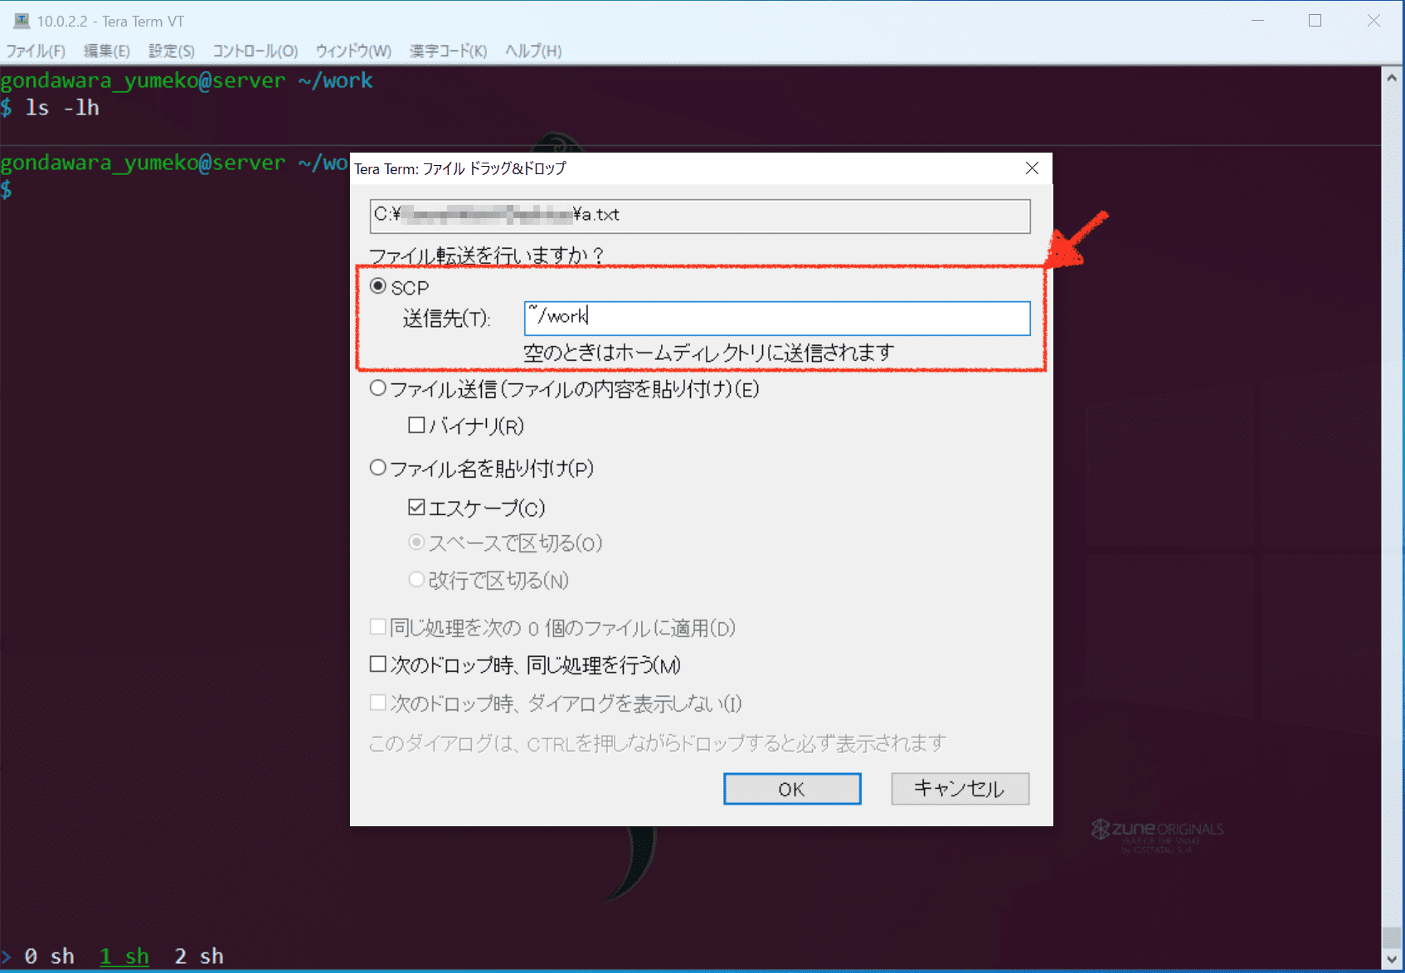This screenshot has width=1405, height=973.
Task: Uncheck the エスケープ(C) checkbox
Action: click(x=416, y=507)
